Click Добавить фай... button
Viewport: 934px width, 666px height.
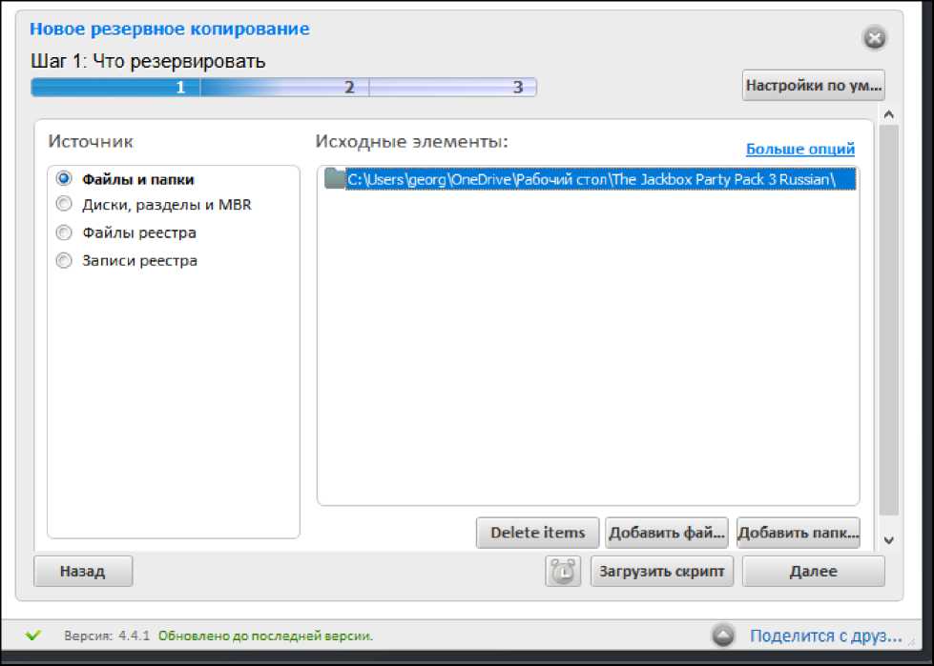point(667,533)
